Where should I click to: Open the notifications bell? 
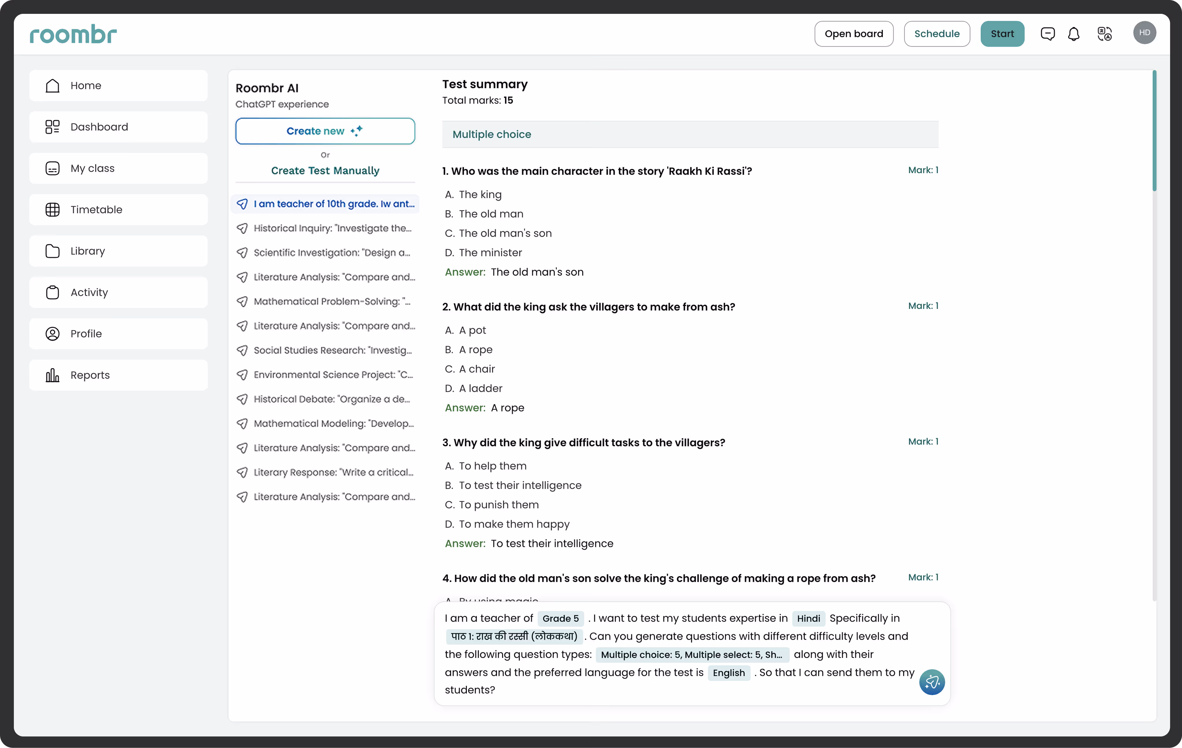click(1073, 34)
